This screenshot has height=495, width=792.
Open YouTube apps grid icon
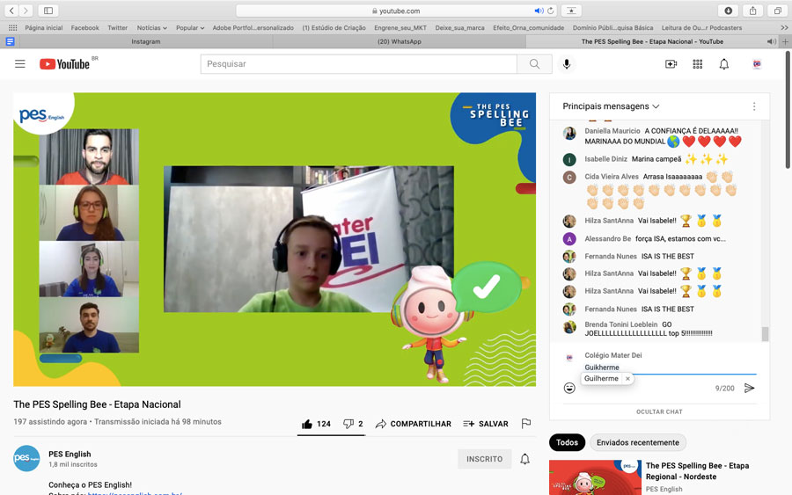pyautogui.click(x=698, y=64)
